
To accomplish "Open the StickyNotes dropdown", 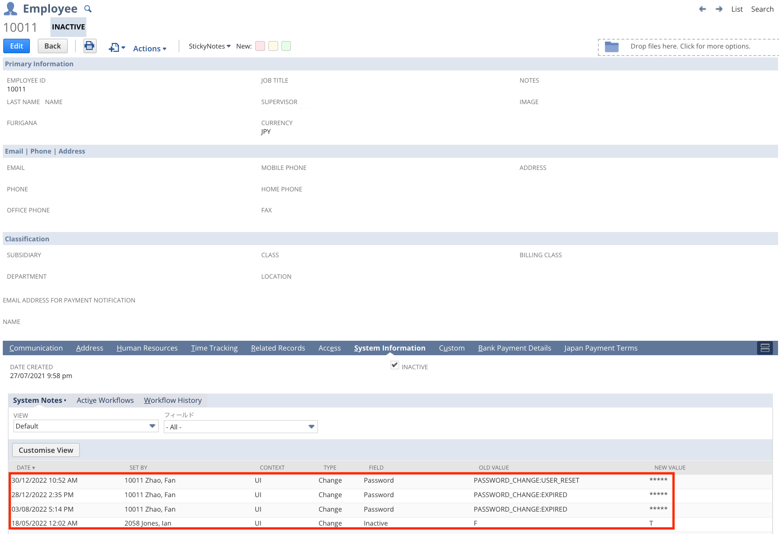I will (210, 46).
